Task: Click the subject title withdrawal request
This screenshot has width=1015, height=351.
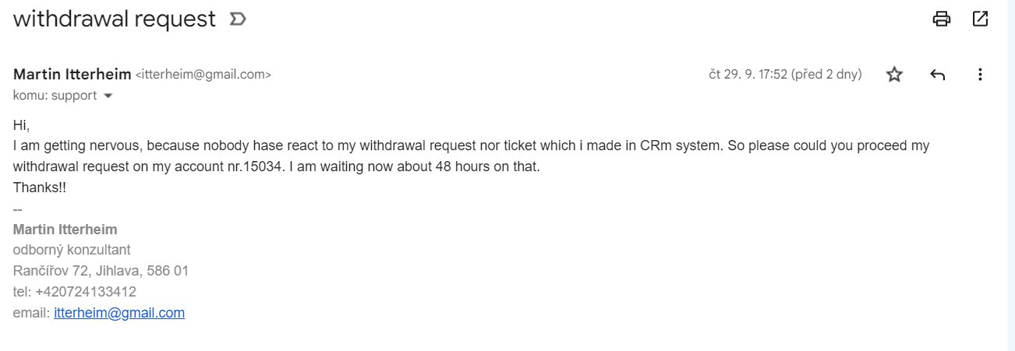Action: click(115, 19)
